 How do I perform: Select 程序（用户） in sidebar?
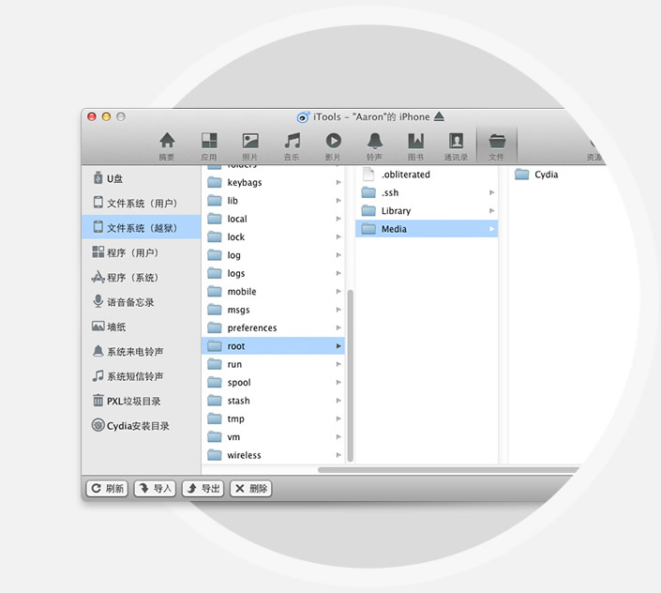pos(142,252)
